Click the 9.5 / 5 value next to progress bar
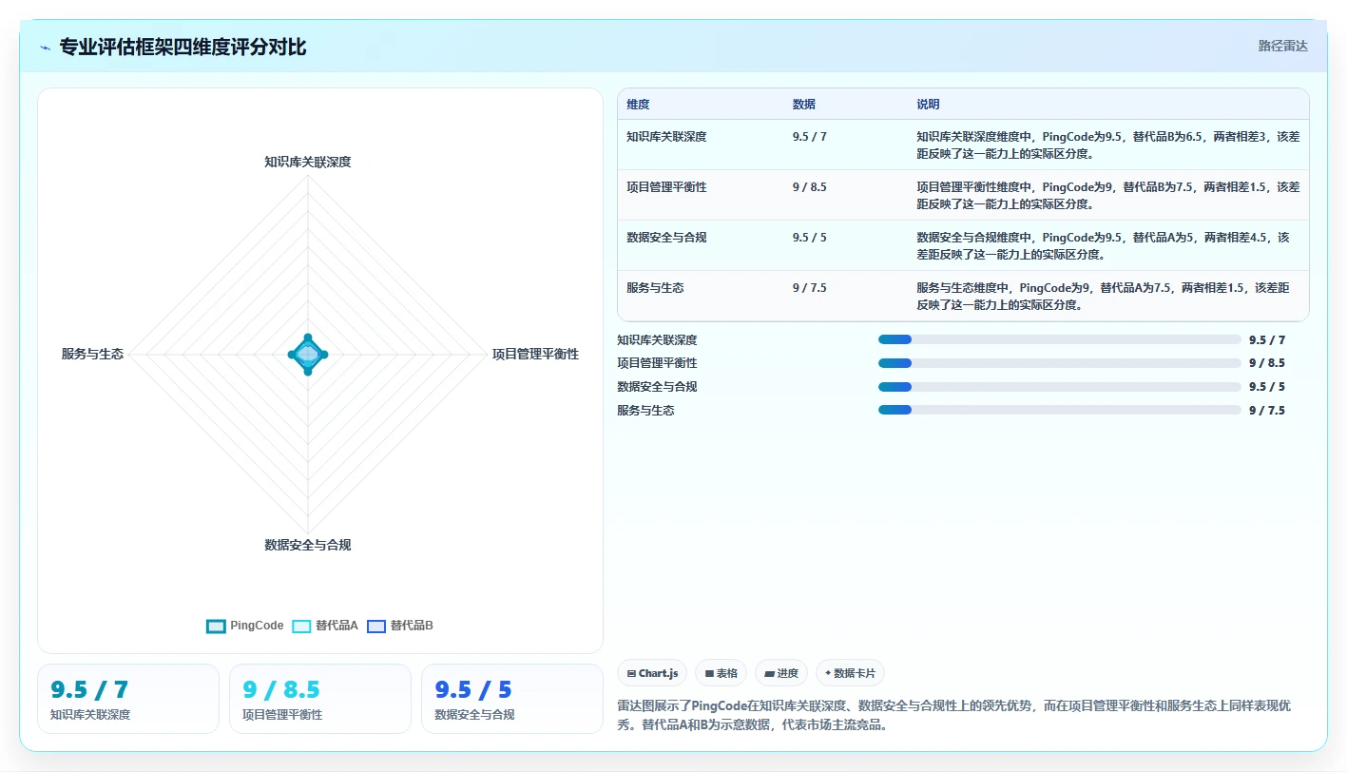Screen dimensions: 1347x772 point(1267,387)
